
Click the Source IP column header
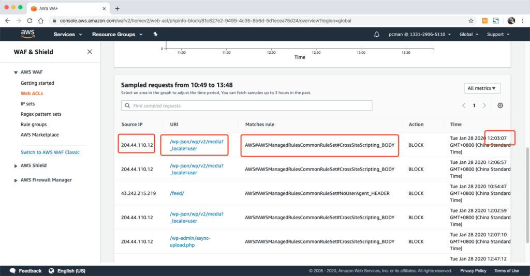coord(132,124)
